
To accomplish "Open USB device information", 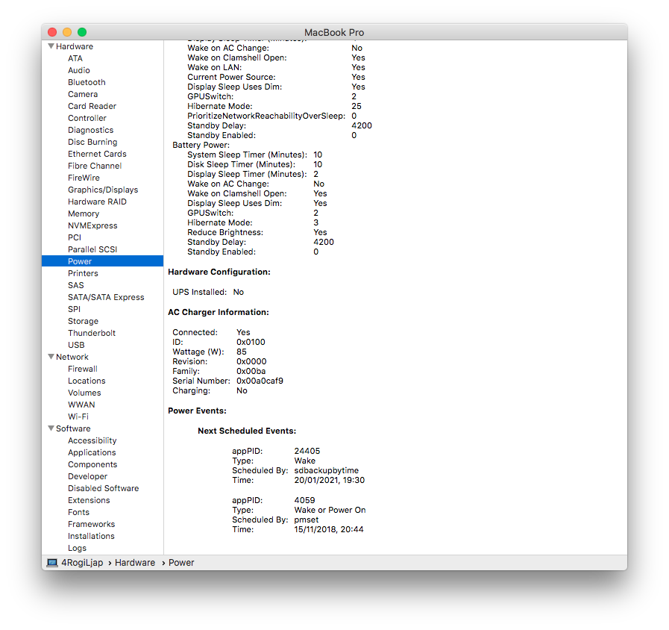I will [76, 346].
